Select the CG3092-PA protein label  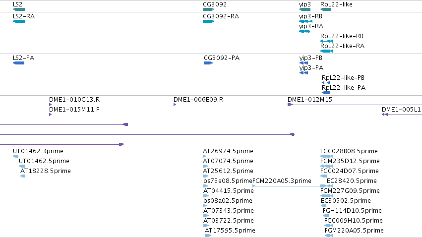[222, 58]
